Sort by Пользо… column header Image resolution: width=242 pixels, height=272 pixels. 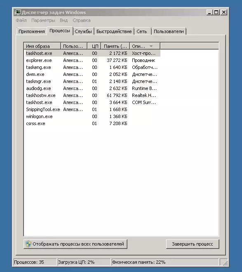coord(74,46)
